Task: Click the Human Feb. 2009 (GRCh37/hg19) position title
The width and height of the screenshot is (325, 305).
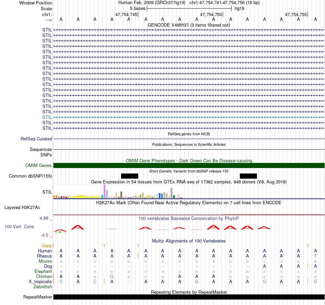Action: (152, 3)
